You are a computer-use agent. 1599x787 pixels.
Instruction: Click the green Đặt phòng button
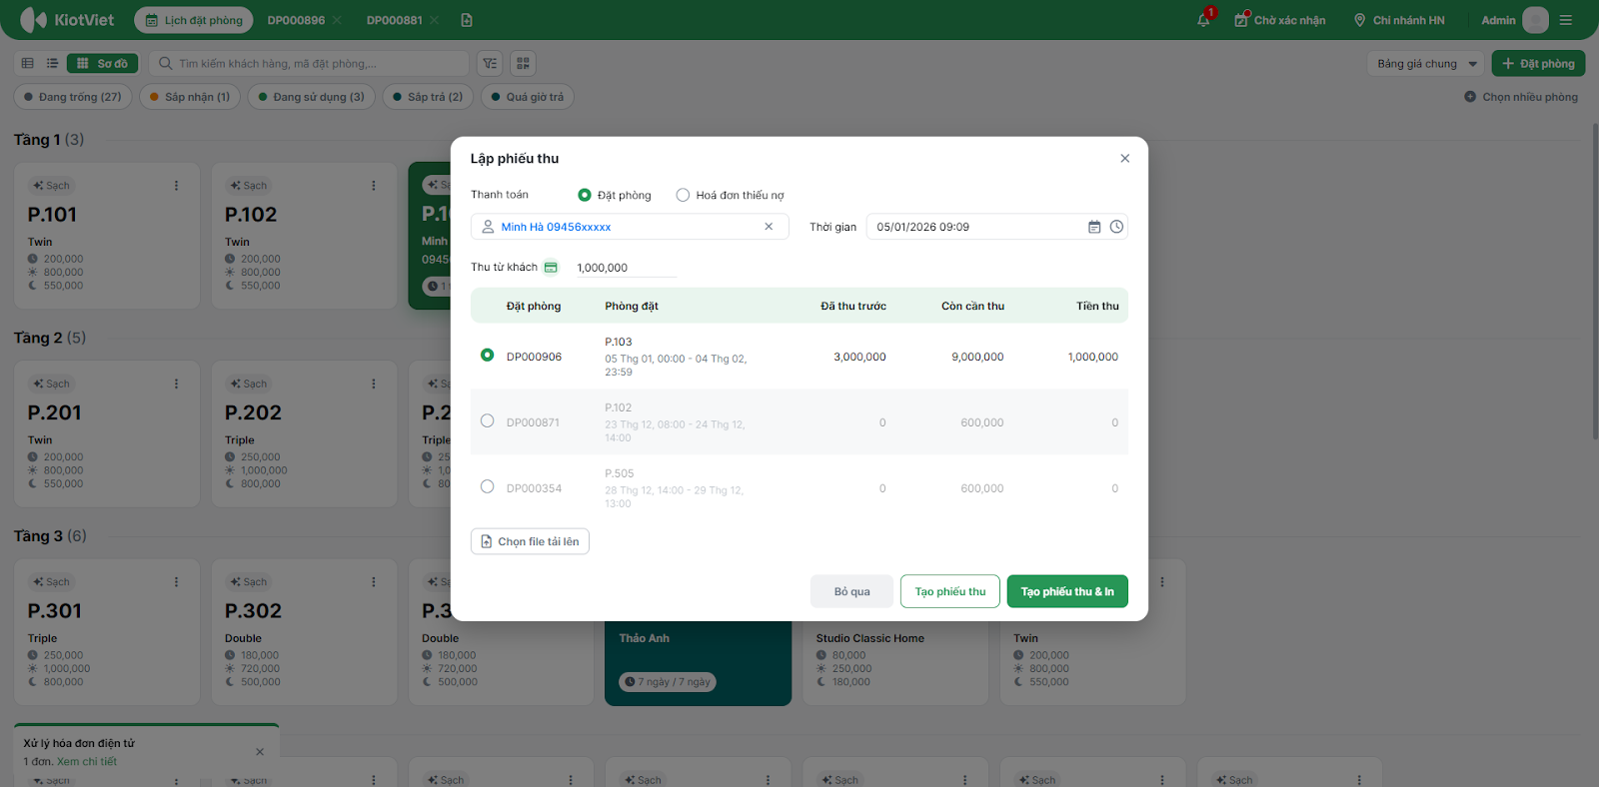click(x=1539, y=63)
